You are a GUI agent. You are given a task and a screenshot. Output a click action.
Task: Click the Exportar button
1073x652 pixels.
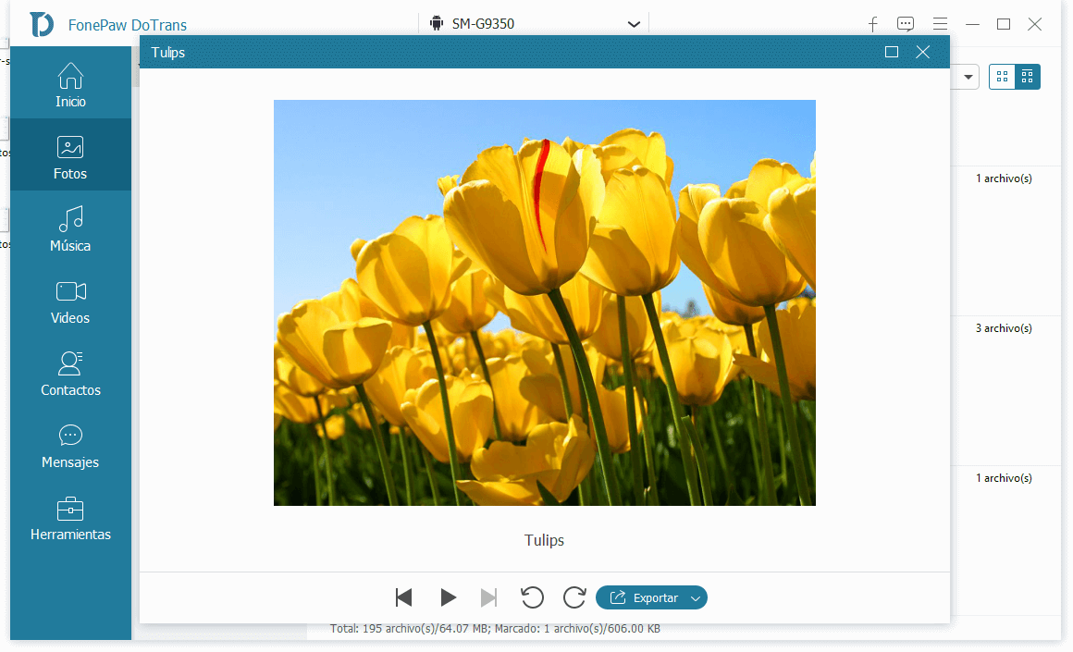pyautogui.click(x=645, y=597)
